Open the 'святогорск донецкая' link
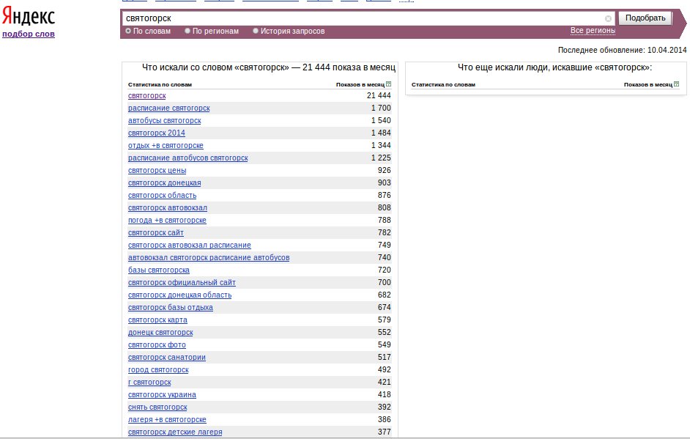Screen dimensions: 690x439 coord(165,182)
